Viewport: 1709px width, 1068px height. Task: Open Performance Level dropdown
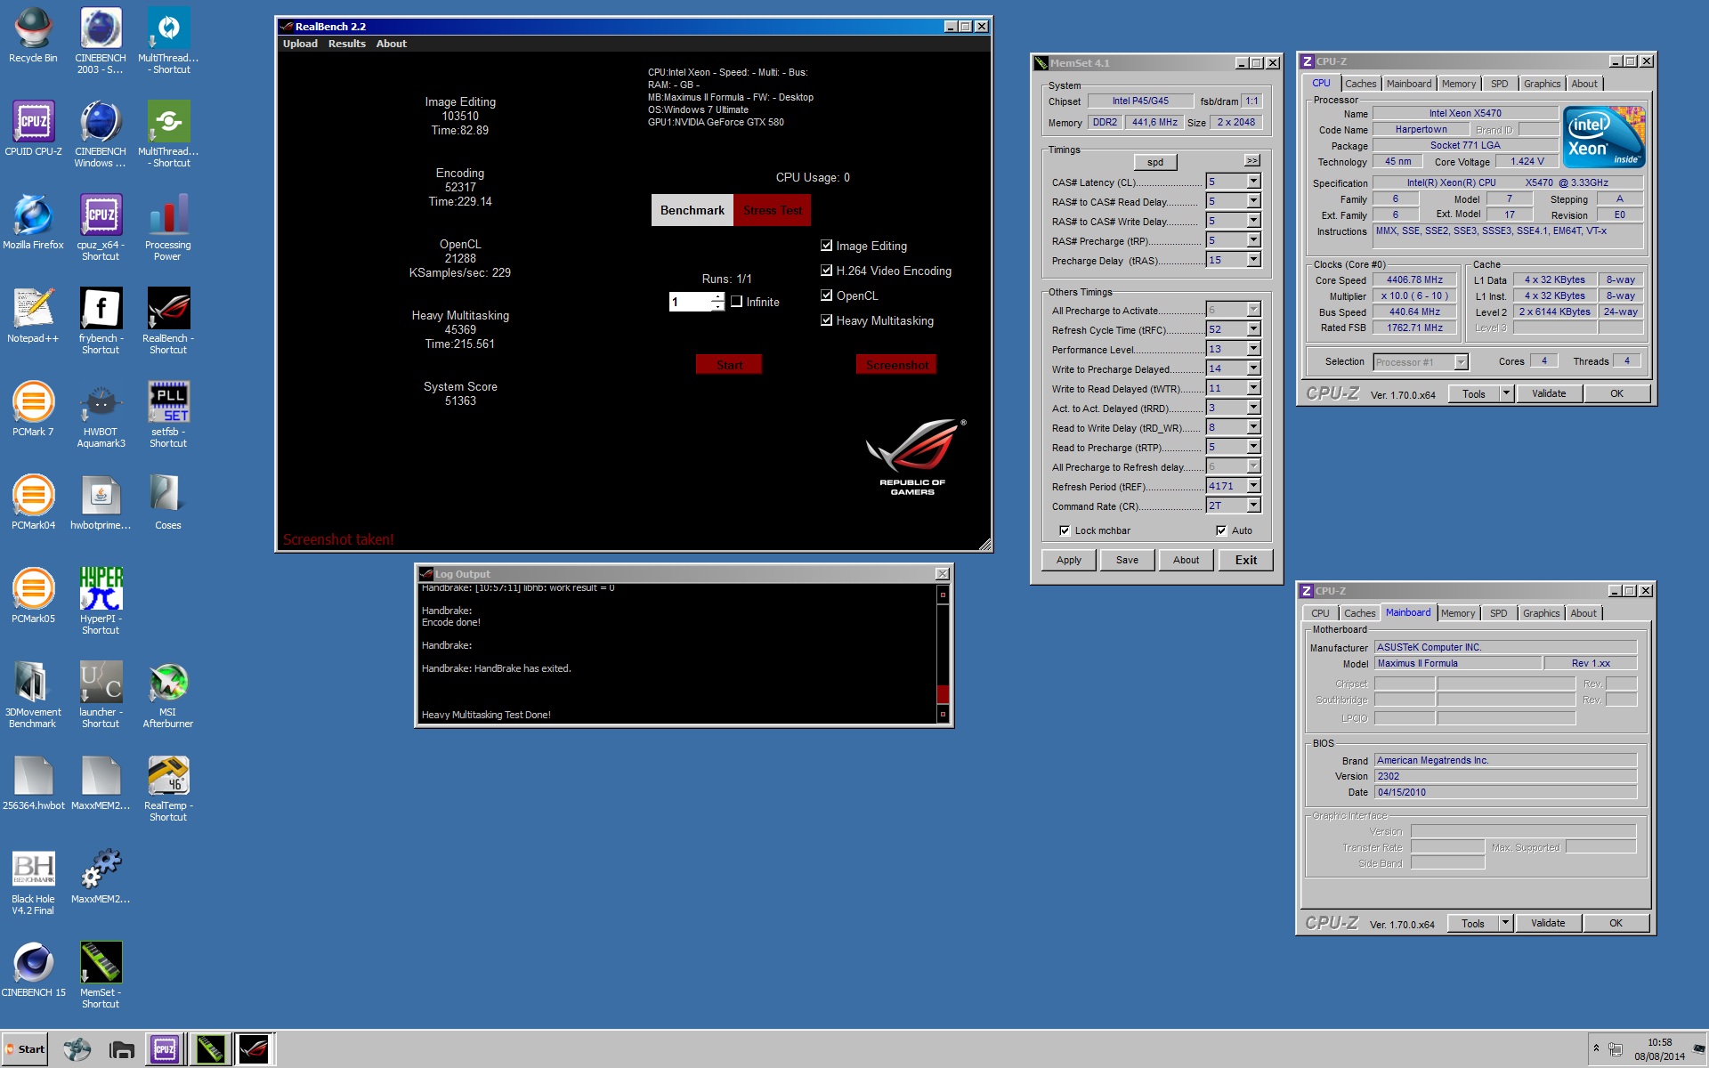tap(1253, 349)
